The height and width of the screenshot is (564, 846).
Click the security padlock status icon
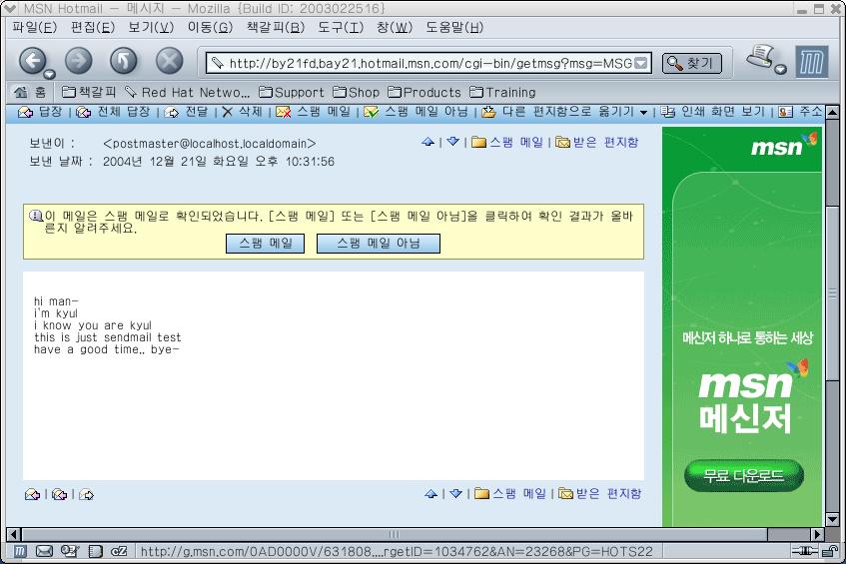coord(829,551)
